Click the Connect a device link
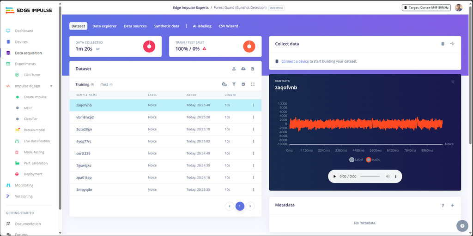473x236 pixels. [x=295, y=61]
